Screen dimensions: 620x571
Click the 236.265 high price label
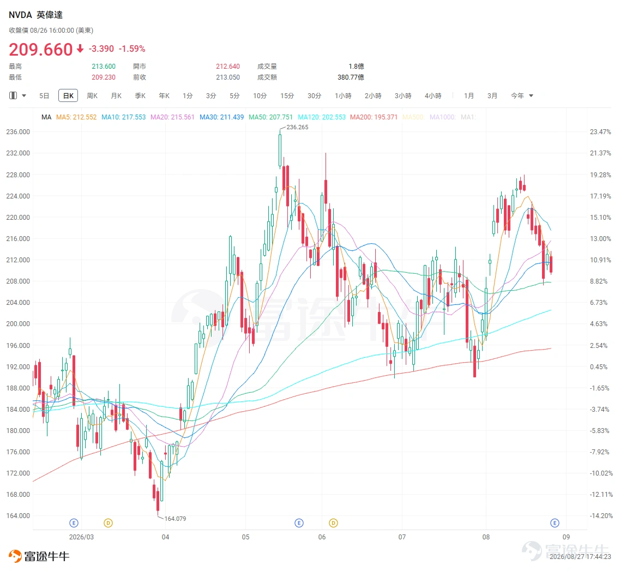pos(297,127)
